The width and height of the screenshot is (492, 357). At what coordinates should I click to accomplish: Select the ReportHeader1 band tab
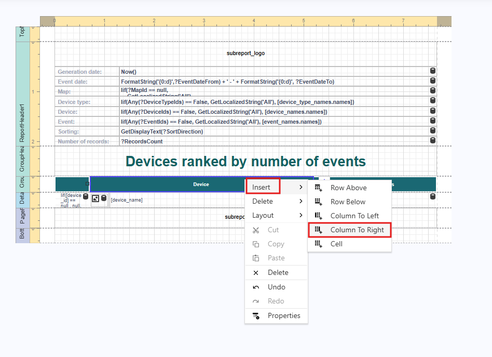pos(22,123)
